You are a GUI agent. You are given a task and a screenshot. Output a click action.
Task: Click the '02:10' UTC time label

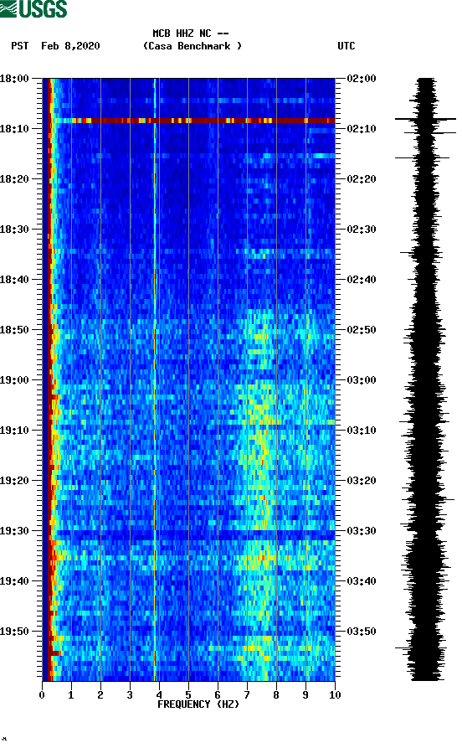tap(362, 129)
